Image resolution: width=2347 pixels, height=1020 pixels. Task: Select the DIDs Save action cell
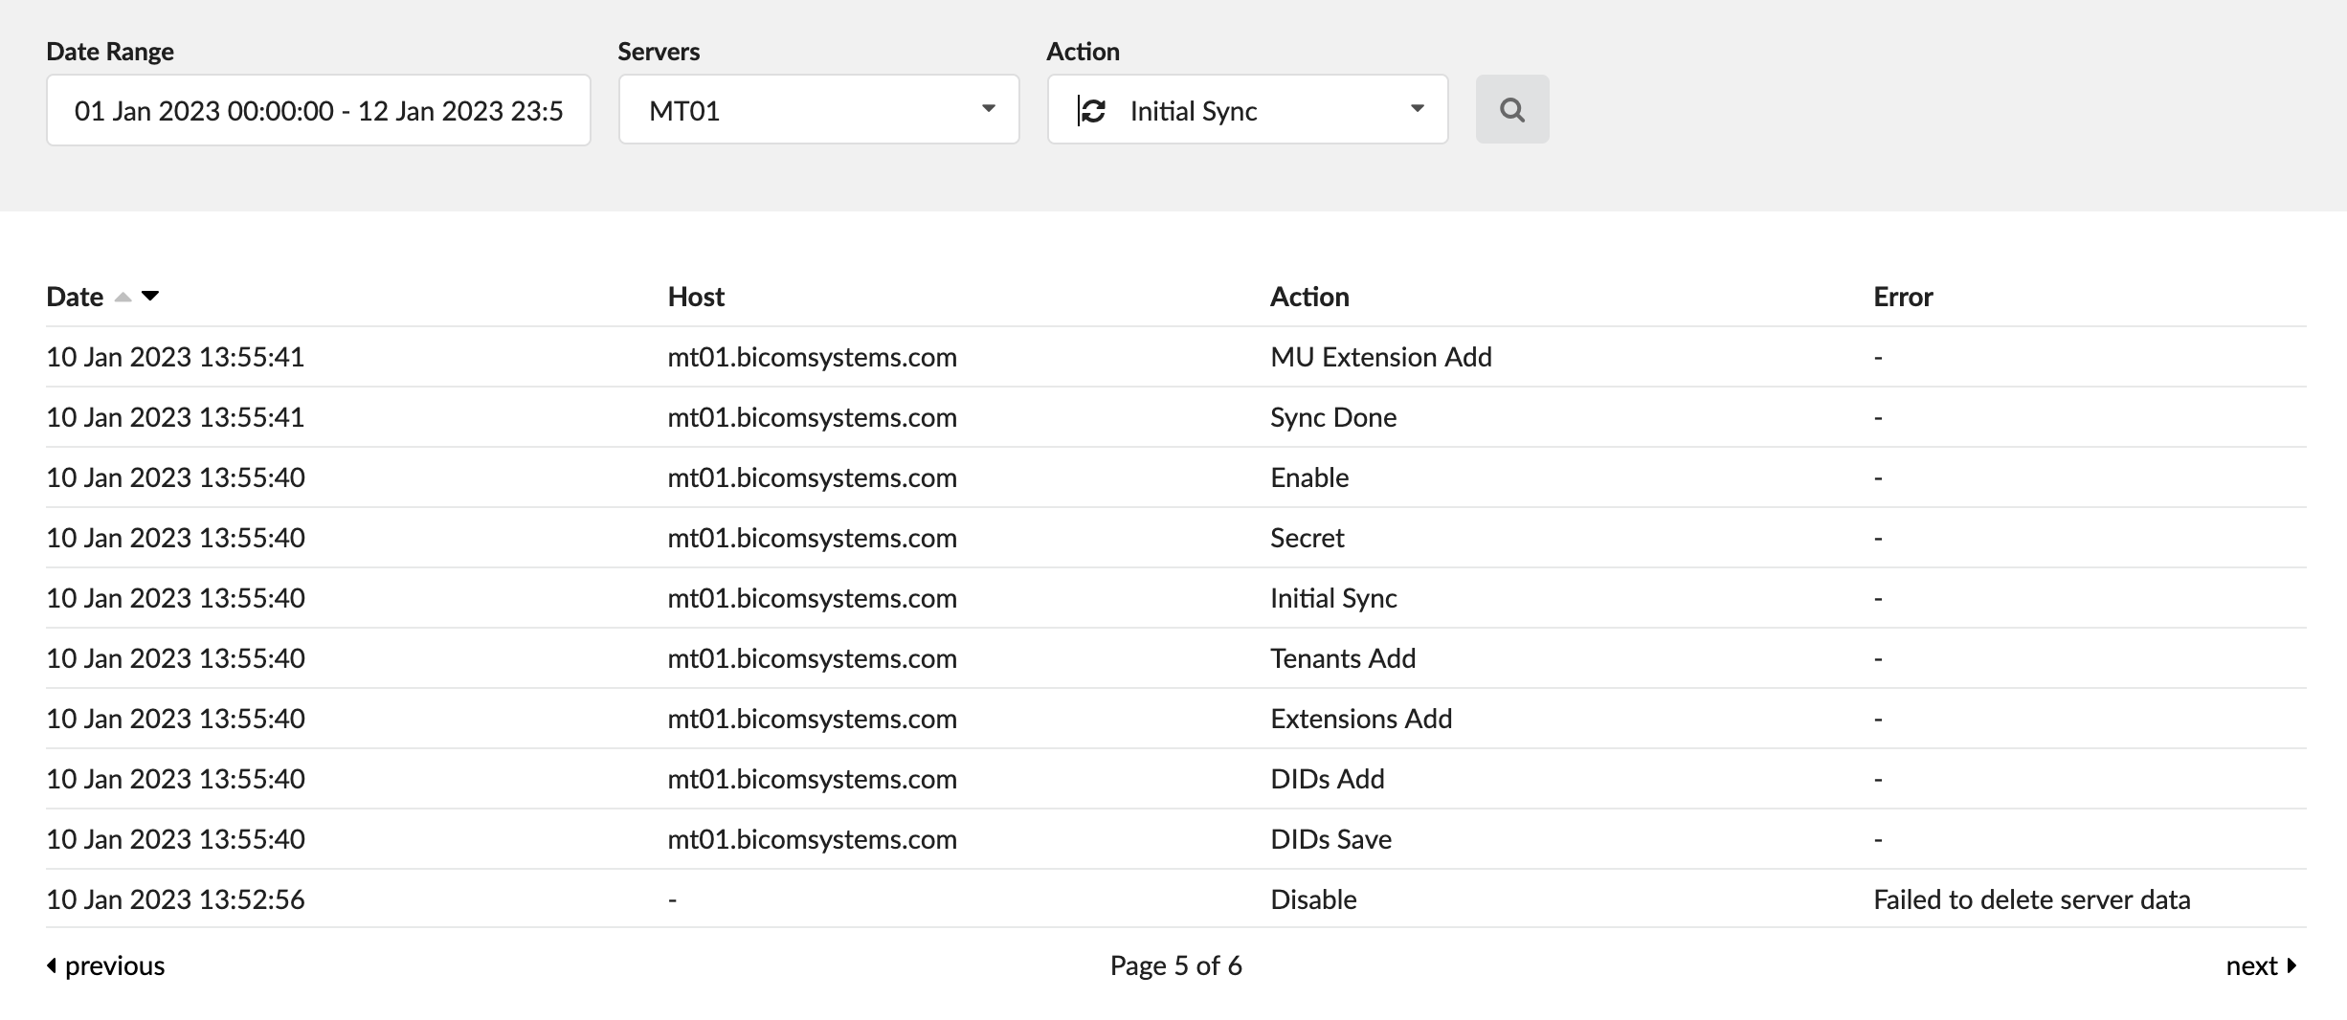click(1330, 839)
